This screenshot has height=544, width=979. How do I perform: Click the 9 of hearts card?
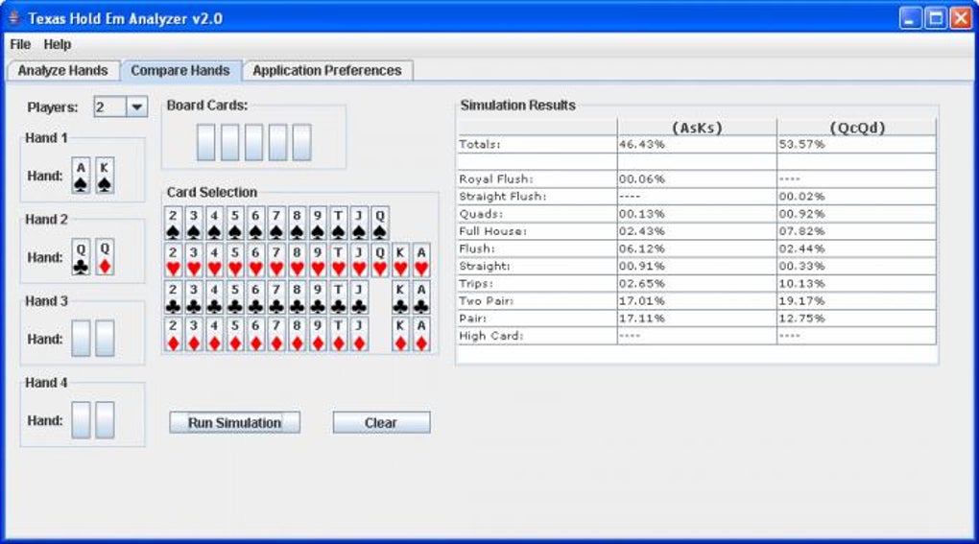click(x=317, y=260)
